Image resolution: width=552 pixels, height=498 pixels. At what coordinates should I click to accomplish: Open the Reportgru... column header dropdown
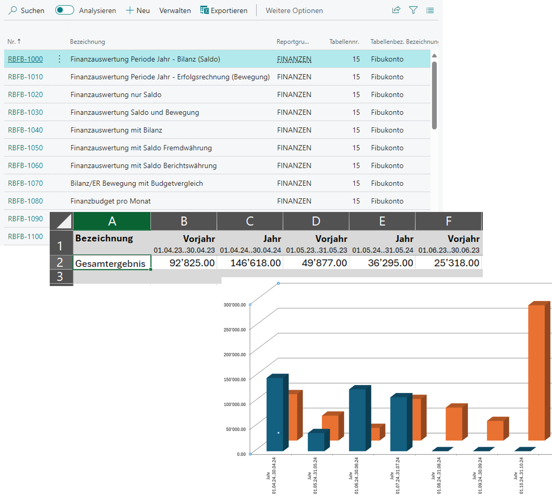[x=292, y=41]
